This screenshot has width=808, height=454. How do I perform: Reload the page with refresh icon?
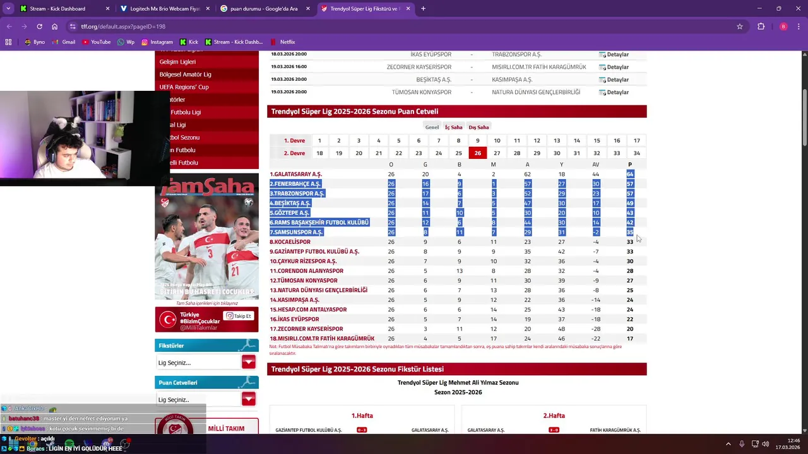pos(39,26)
